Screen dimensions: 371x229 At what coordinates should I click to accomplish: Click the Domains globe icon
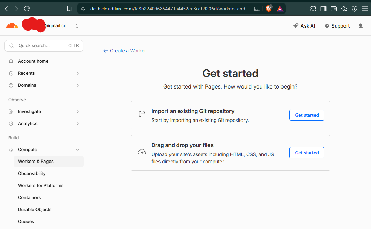11,85
